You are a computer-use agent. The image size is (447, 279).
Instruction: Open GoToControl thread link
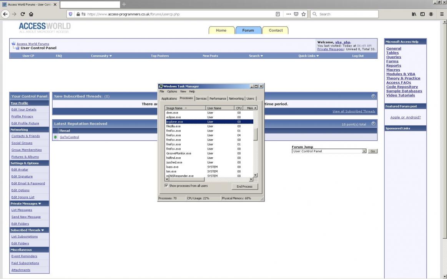click(69, 137)
